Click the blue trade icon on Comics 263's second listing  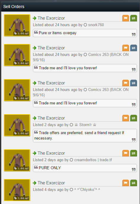[x=133, y=83]
